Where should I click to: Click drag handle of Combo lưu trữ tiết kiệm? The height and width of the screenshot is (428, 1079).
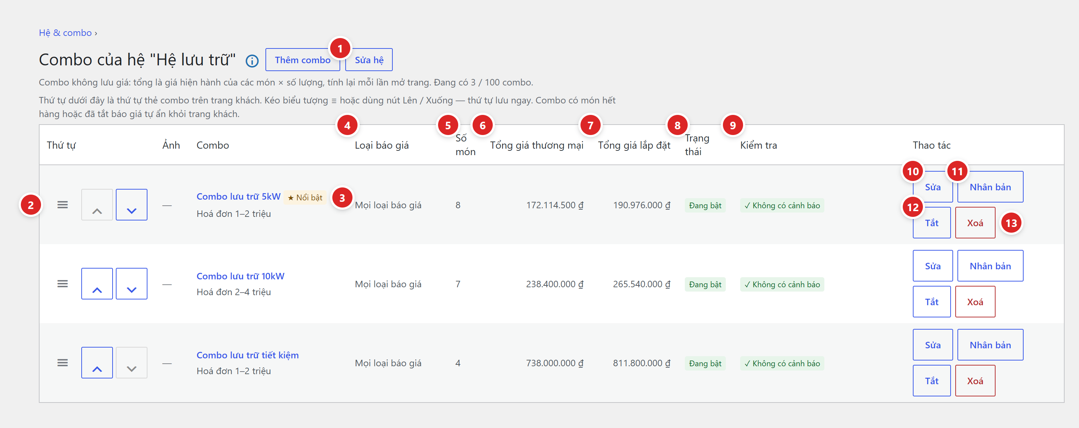pos(63,363)
